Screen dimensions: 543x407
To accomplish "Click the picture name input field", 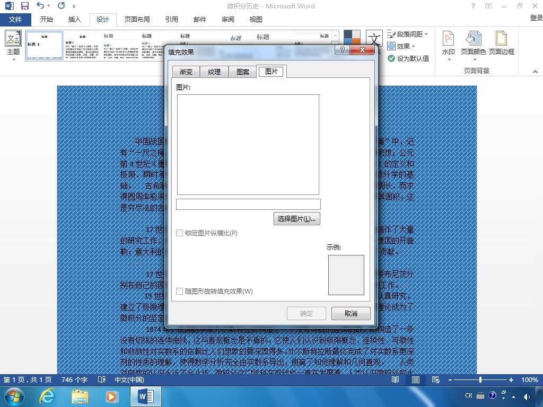I will pyautogui.click(x=248, y=204).
